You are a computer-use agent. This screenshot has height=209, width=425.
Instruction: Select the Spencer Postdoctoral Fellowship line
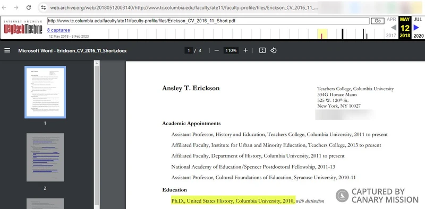[253, 167]
